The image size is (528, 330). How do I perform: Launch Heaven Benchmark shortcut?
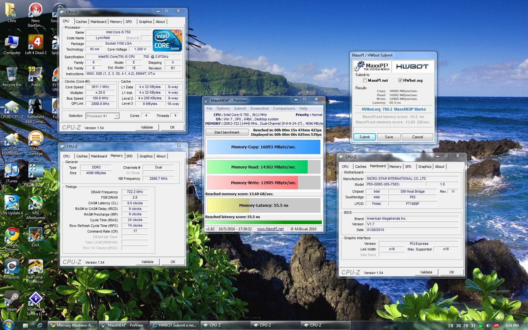point(36,175)
